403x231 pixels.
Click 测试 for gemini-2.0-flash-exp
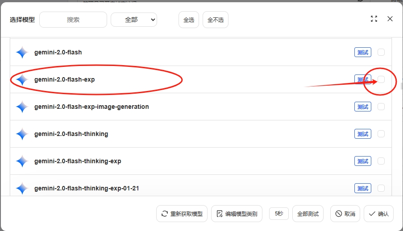[363, 79]
